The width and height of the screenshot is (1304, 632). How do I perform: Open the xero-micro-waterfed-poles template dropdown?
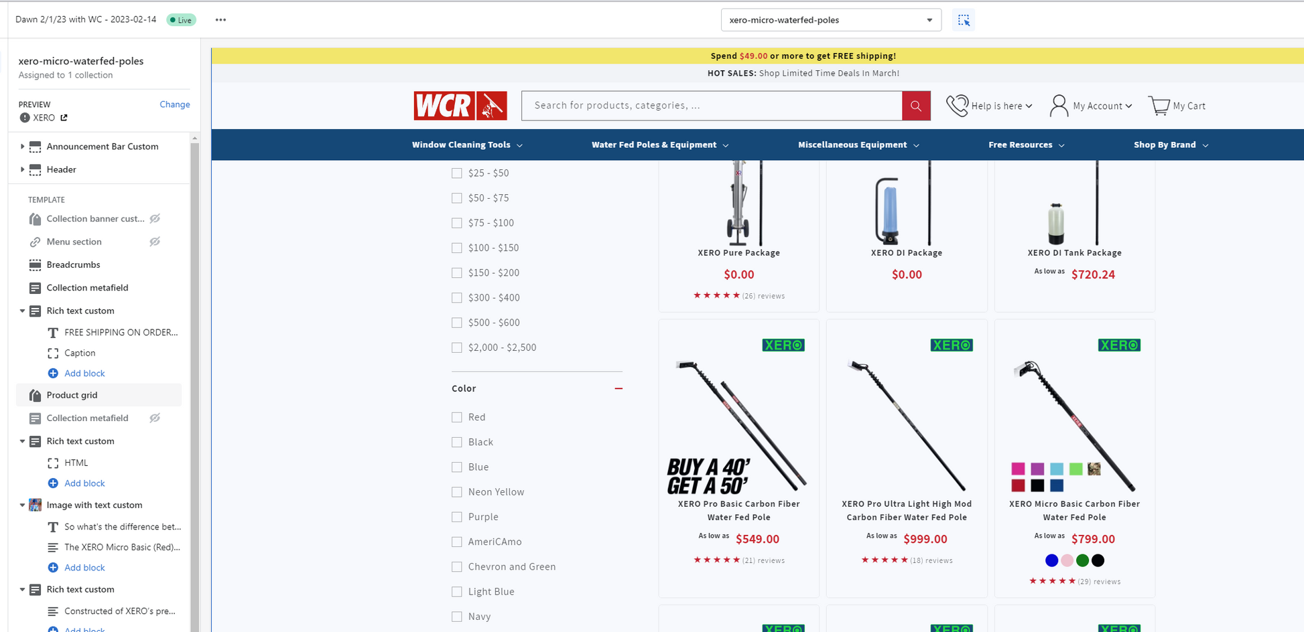(x=831, y=20)
